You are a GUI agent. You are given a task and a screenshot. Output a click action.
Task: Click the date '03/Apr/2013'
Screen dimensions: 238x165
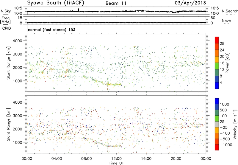pos(190,3)
